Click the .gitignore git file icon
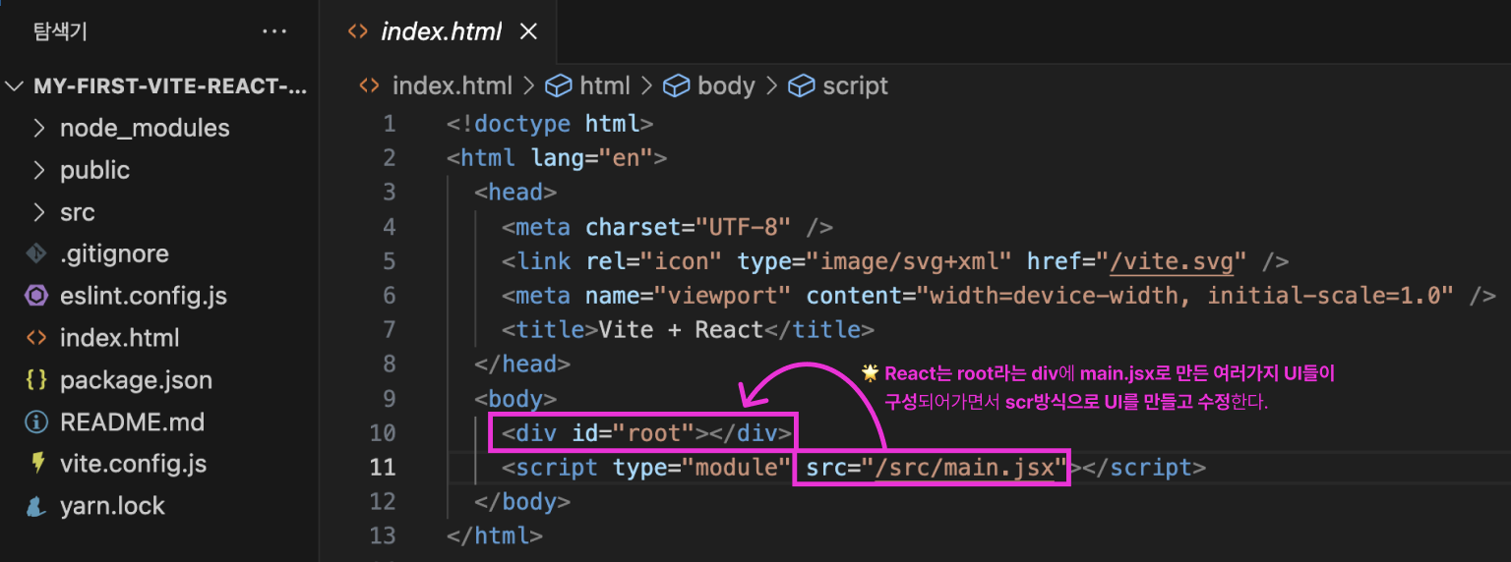This screenshot has width=1511, height=562. tap(36, 253)
